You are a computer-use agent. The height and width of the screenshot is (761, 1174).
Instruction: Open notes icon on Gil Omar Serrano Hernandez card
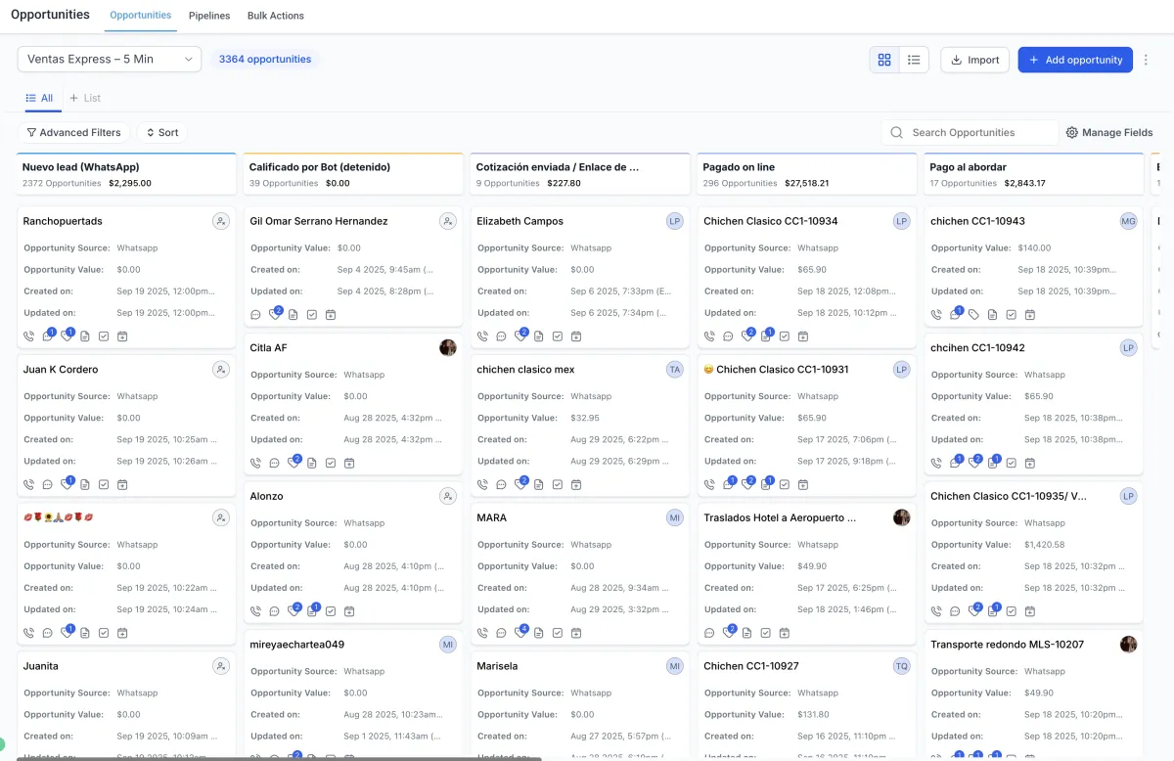tap(293, 314)
